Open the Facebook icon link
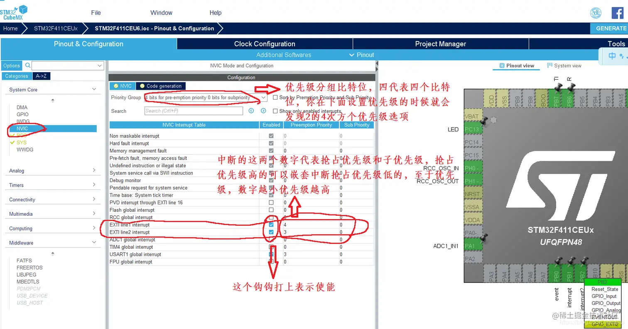The height and width of the screenshot is (329, 628). (618, 13)
